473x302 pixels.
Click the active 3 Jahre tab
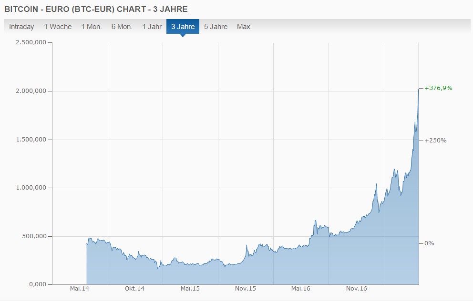pos(183,27)
